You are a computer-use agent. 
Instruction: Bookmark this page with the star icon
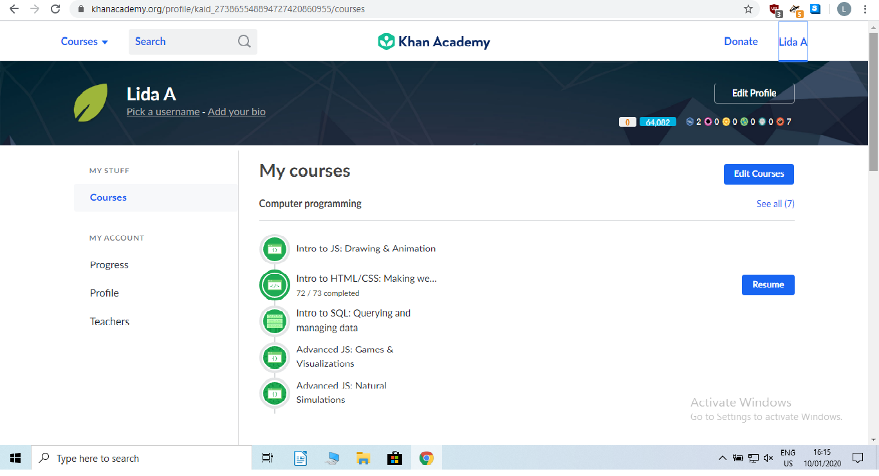tap(748, 9)
